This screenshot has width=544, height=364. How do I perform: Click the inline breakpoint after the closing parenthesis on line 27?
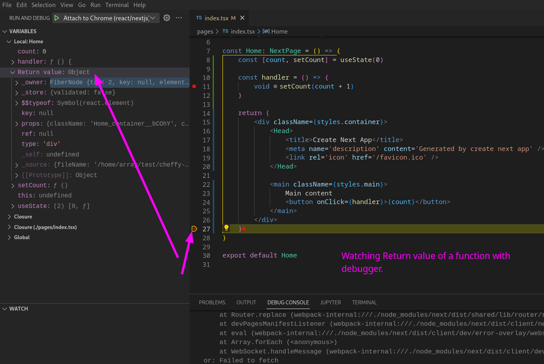pyautogui.click(x=244, y=229)
